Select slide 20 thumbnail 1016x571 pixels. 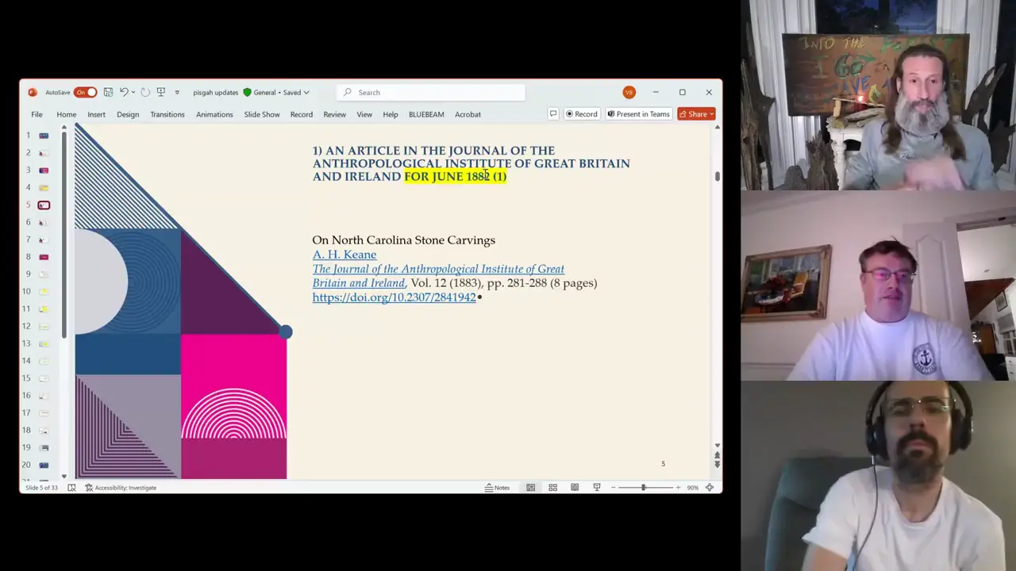(44, 465)
